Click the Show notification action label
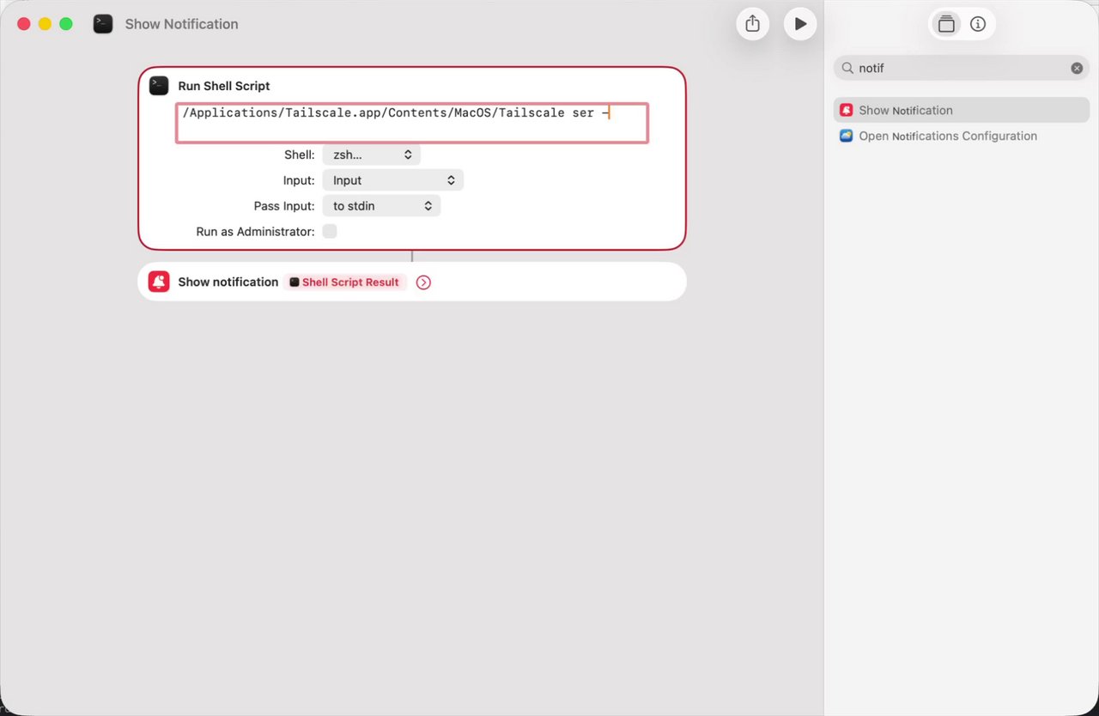Image resolution: width=1099 pixels, height=716 pixels. (x=228, y=282)
